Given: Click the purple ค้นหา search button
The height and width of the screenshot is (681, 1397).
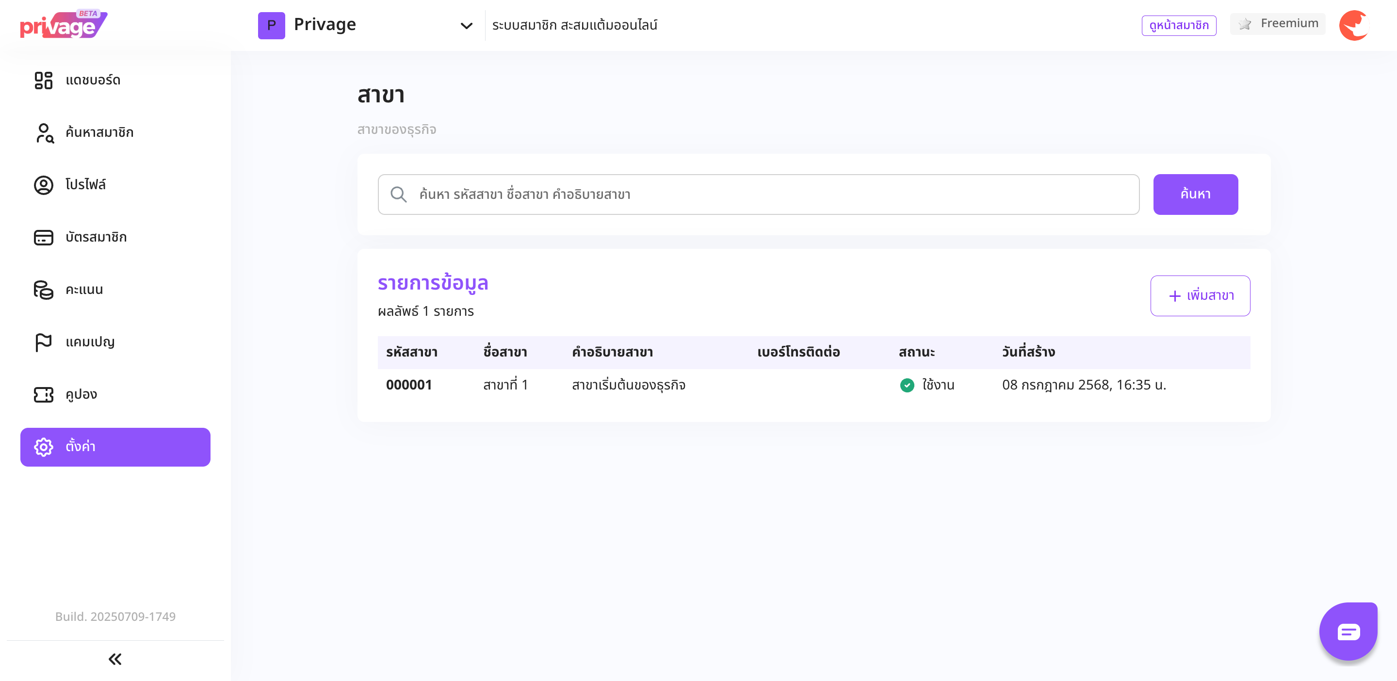Looking at the screenshot, I should 1195,195.
